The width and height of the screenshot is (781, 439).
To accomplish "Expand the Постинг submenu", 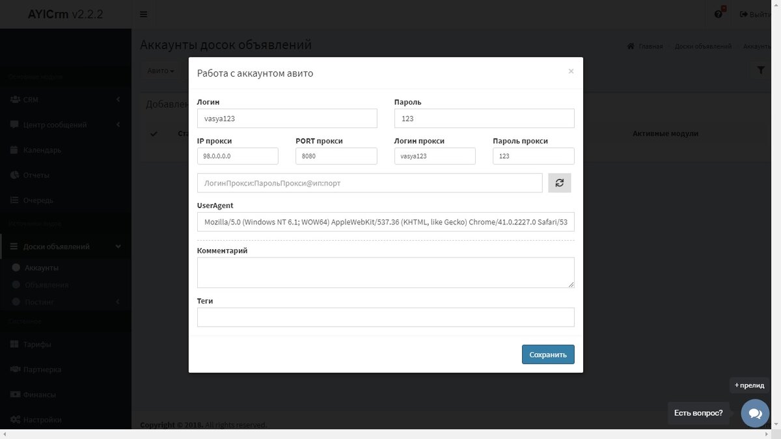I will click(39, 302).
